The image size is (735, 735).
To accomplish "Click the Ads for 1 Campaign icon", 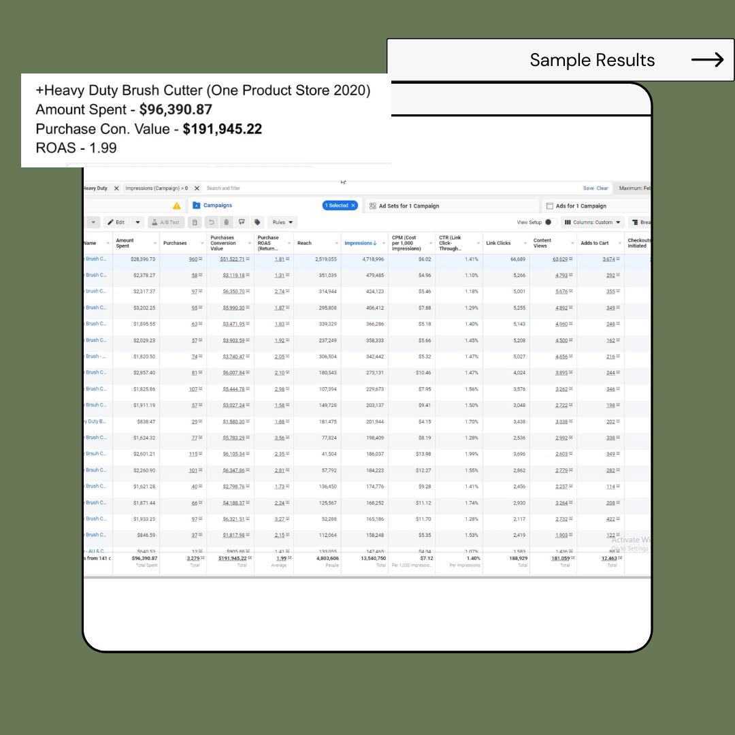I will [x=550, y=206].
